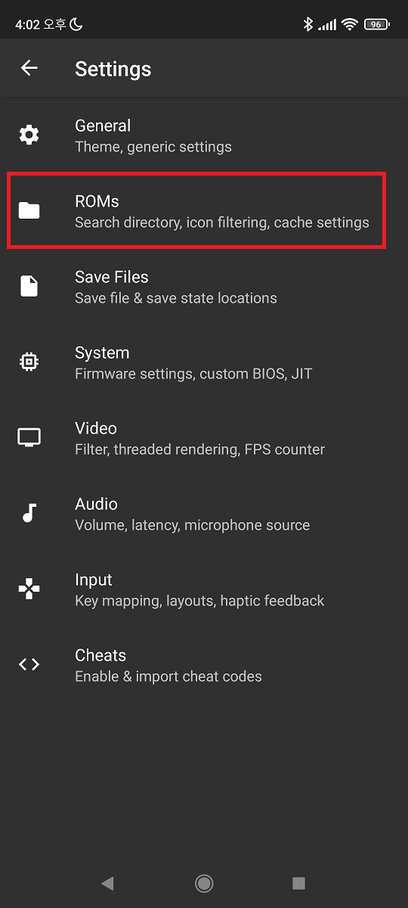Open the code brackets Cheats icon

click(29, 664)
